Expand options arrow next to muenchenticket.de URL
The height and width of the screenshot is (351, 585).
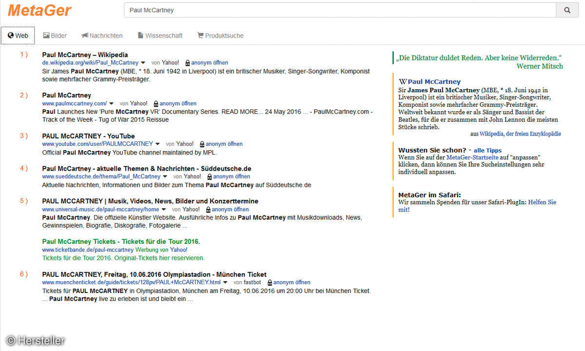coord(225,283)
